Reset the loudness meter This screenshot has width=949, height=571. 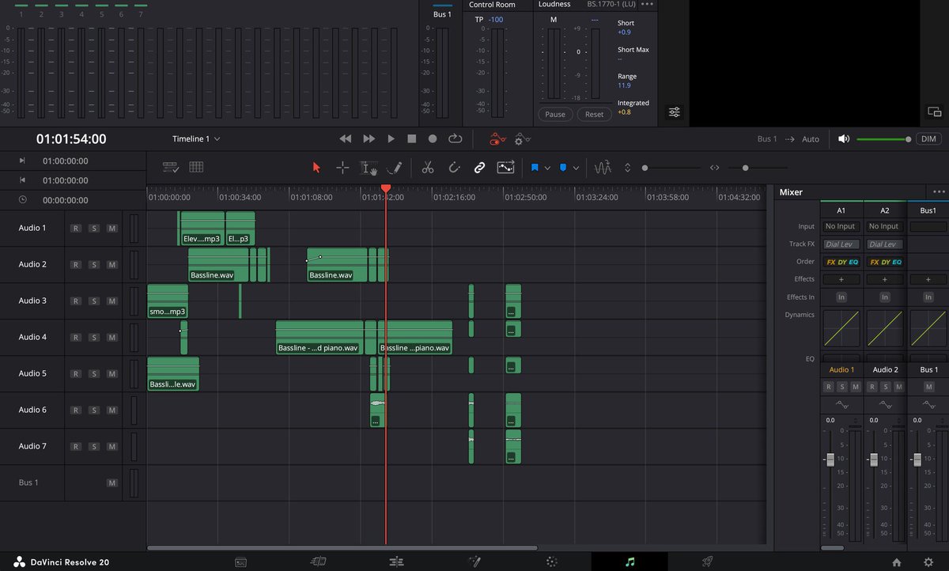(594, 115)
